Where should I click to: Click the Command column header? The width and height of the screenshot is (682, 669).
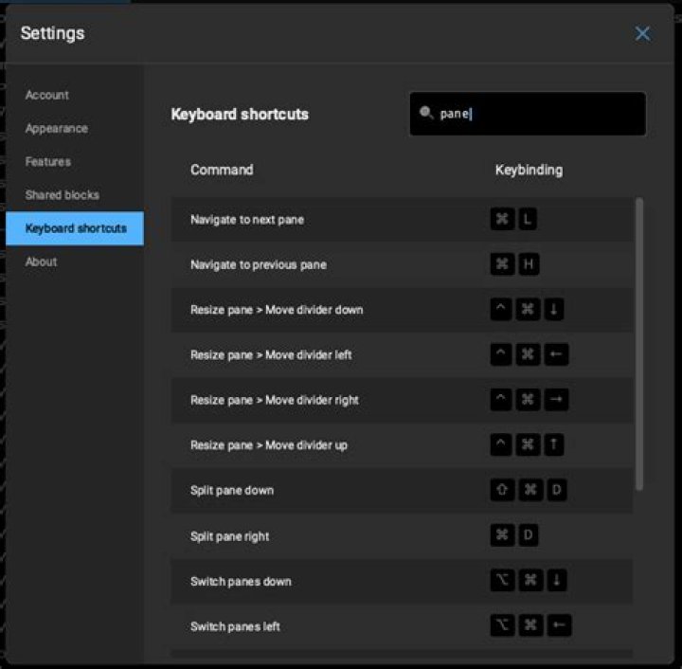coord(222,170)
